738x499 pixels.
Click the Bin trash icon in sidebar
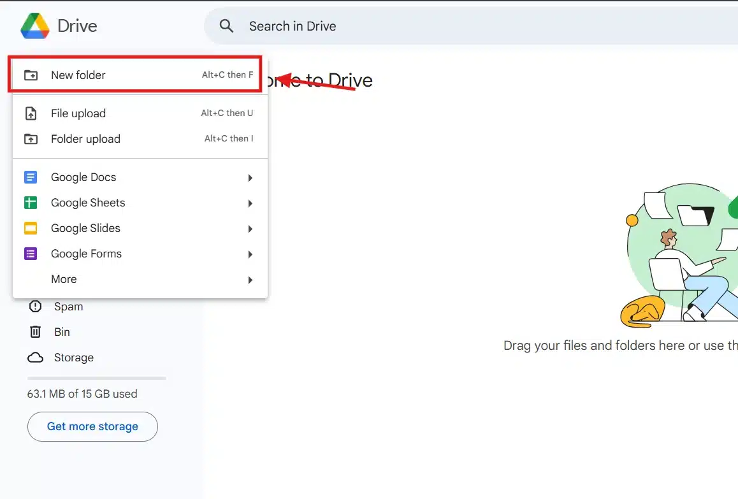(x=34, y=331)
